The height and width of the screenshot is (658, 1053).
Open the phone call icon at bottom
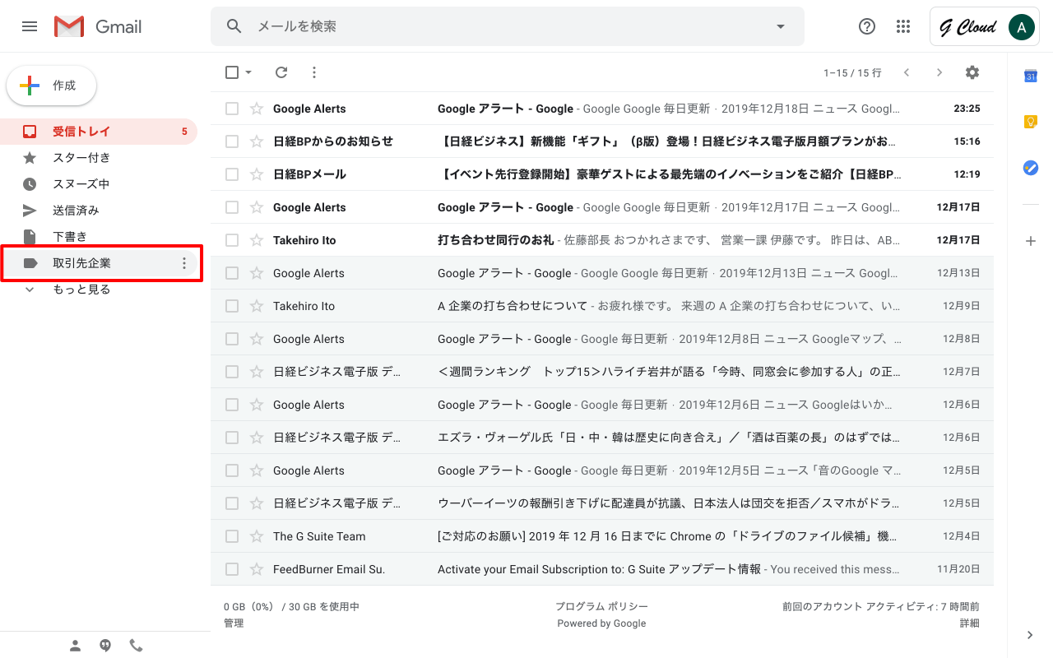(x=136, y=646)
